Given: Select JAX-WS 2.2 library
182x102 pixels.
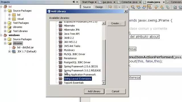Looking at the screenshot, I should click(x=70, y=42).
